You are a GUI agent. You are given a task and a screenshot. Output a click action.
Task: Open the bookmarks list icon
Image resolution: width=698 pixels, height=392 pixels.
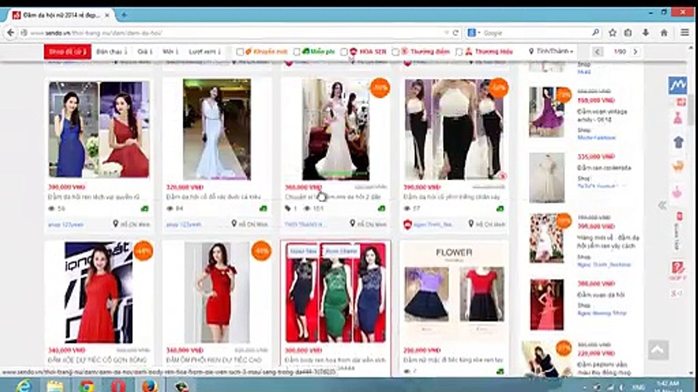coord(628,33)
